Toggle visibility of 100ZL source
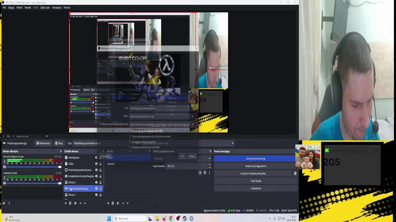Image resolution: width=396 pixels, height=222 pixels. [x=96, y=164]
